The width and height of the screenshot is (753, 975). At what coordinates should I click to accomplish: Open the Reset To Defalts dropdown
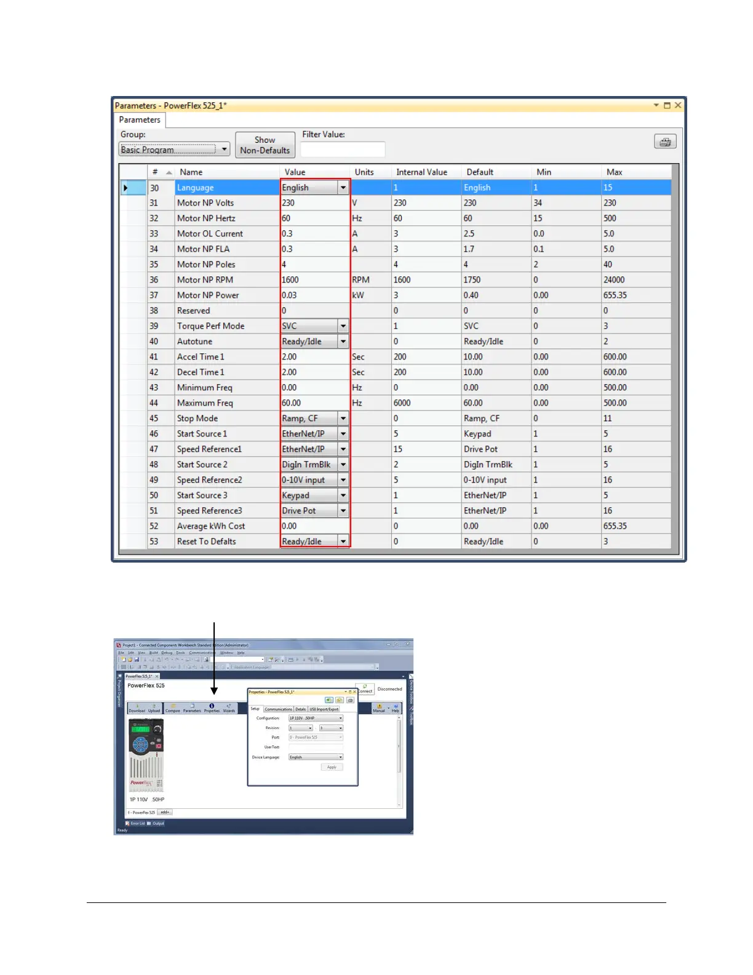click(343, 542)
